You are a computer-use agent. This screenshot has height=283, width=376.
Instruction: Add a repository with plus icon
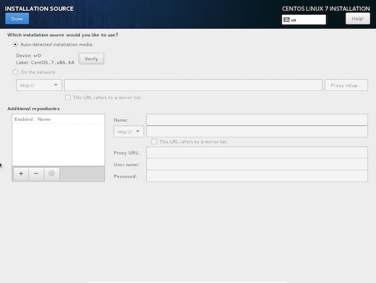21,174
